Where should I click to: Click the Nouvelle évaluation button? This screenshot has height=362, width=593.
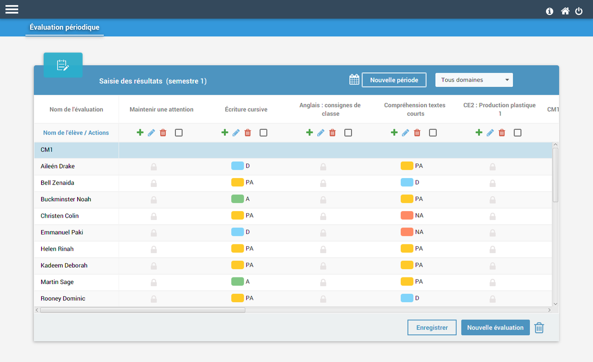(x=495, y=327)
